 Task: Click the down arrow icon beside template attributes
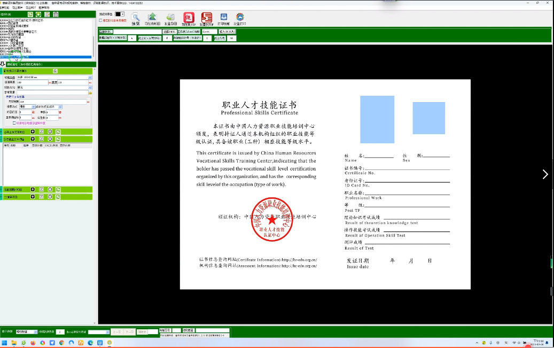coord(3,64)
